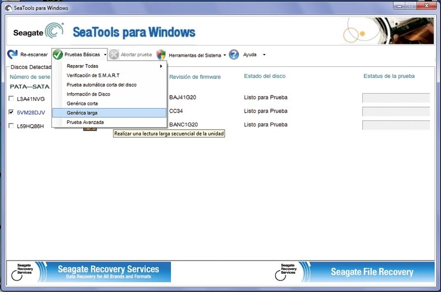Select serial number 5VM28DJV
The image size is (441, 292).
31,113
